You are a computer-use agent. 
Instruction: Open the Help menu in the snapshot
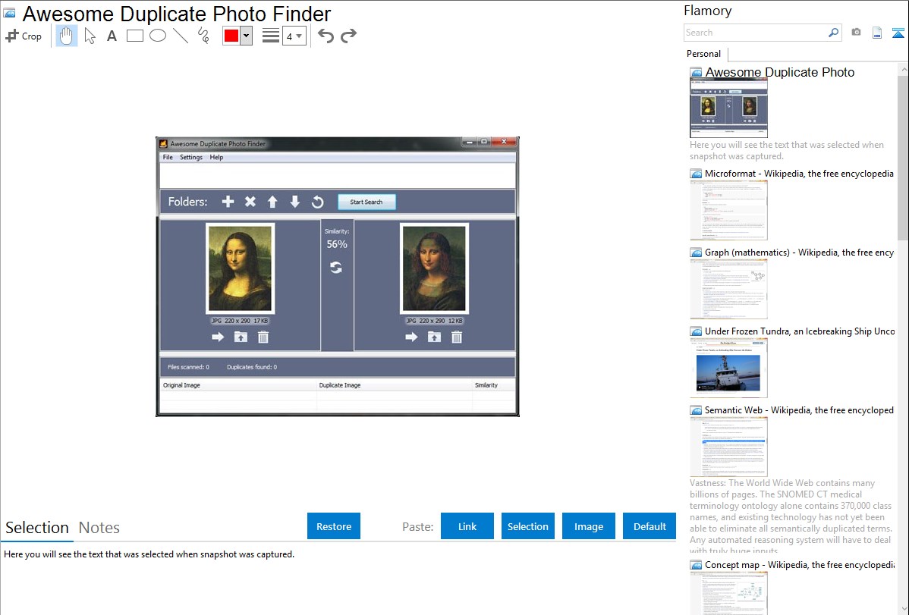216,157
